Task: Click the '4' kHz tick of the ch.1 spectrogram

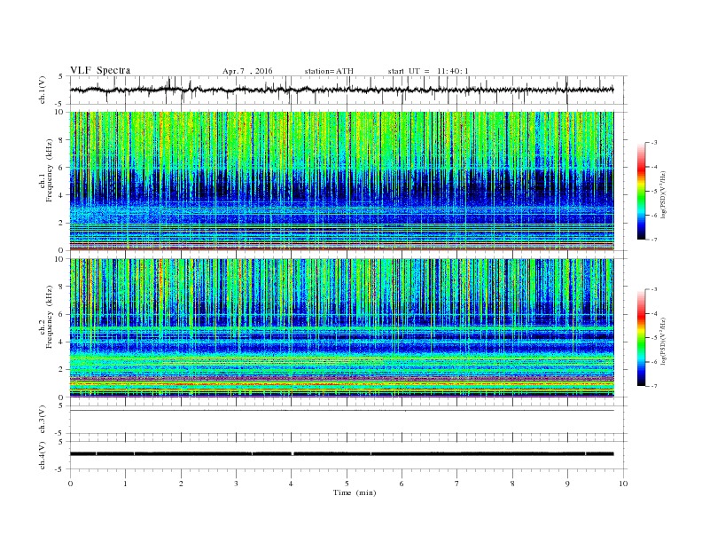Action: click(62, 195)
